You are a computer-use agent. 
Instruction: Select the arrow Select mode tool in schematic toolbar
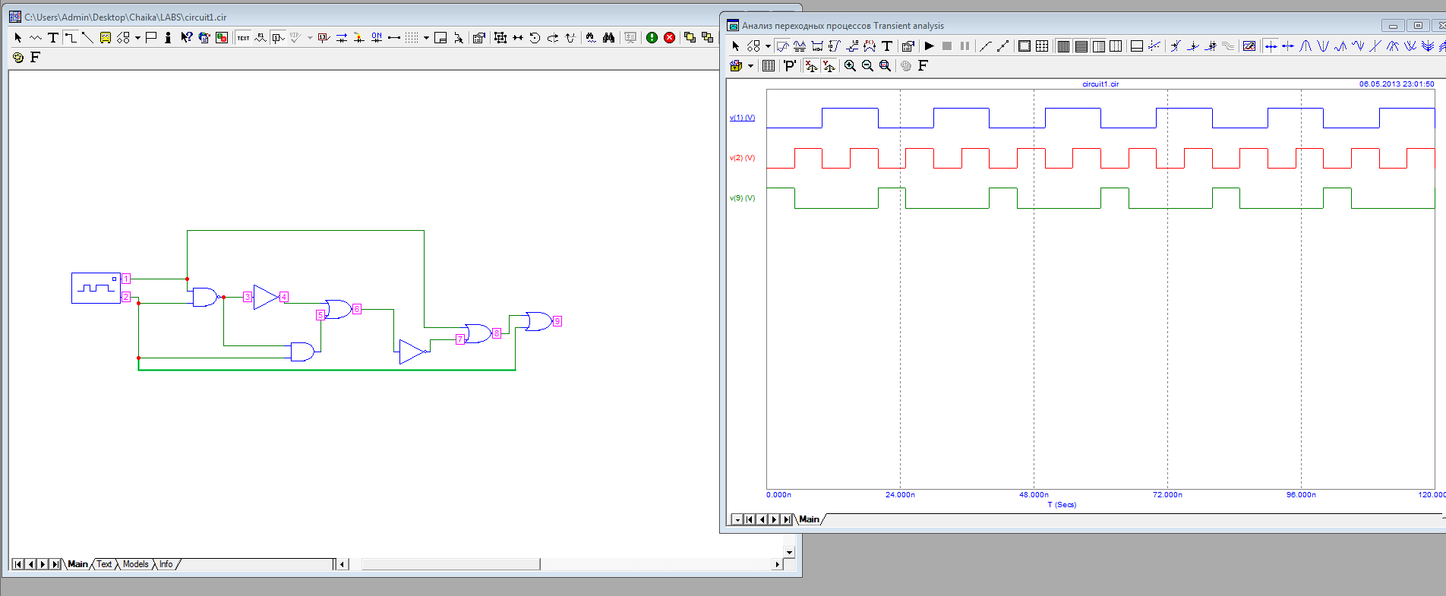(x=17, y=37)
